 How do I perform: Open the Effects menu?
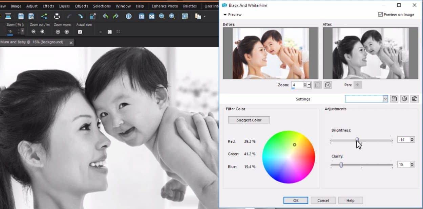point(48,6)
